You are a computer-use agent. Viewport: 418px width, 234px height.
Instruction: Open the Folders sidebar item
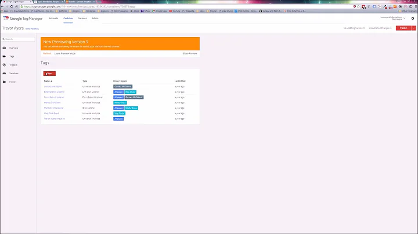tap(13, 82)
